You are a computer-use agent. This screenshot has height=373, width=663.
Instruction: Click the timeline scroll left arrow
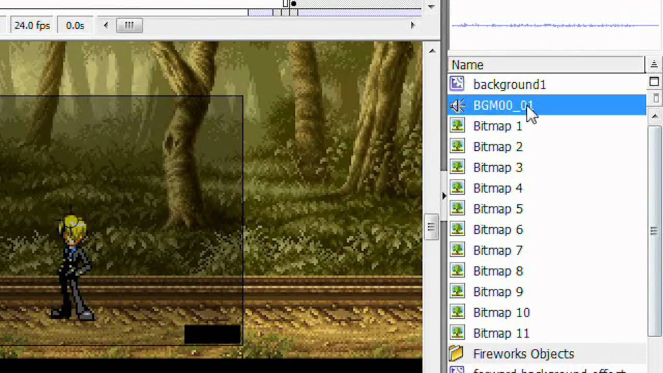tap(106, 25)
